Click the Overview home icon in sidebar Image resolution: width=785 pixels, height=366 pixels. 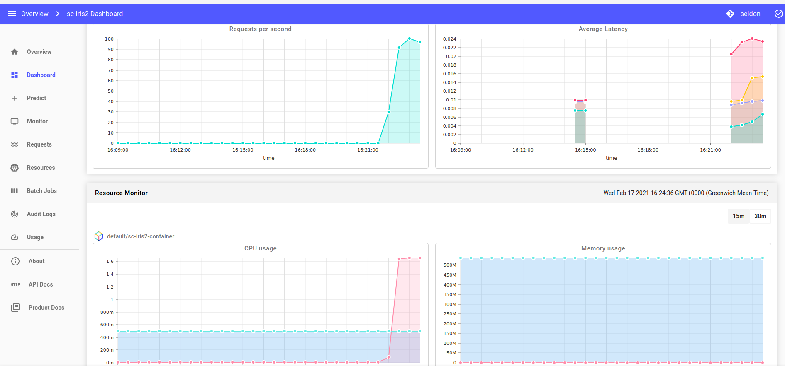(x=15, y=52)
